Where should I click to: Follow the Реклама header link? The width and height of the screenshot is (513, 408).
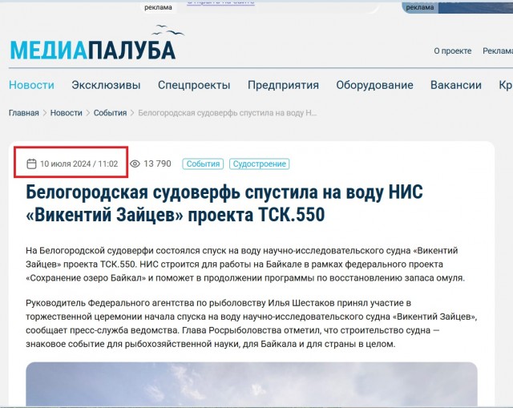498,51
